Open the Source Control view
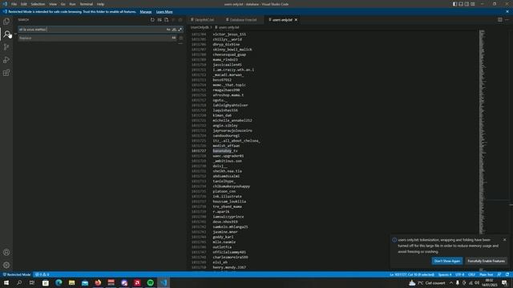The height and width of the screenshot is (288, 513). click(x=6, y=47)
